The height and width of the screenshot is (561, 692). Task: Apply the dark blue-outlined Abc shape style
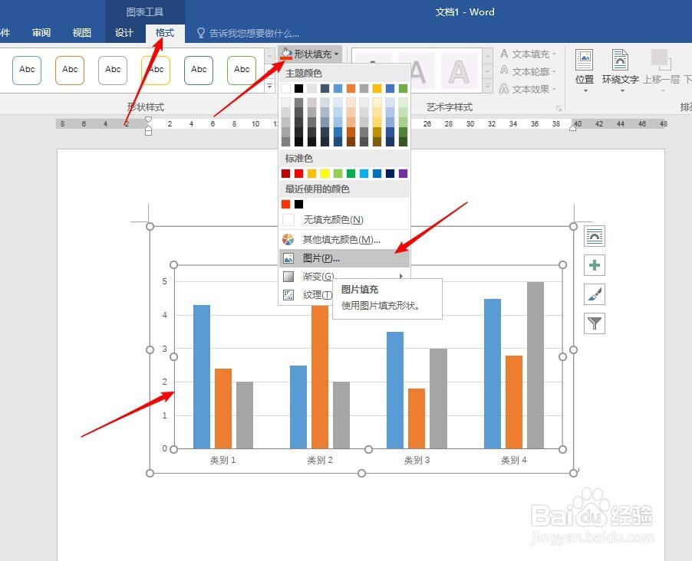click(x=199, y=70)
